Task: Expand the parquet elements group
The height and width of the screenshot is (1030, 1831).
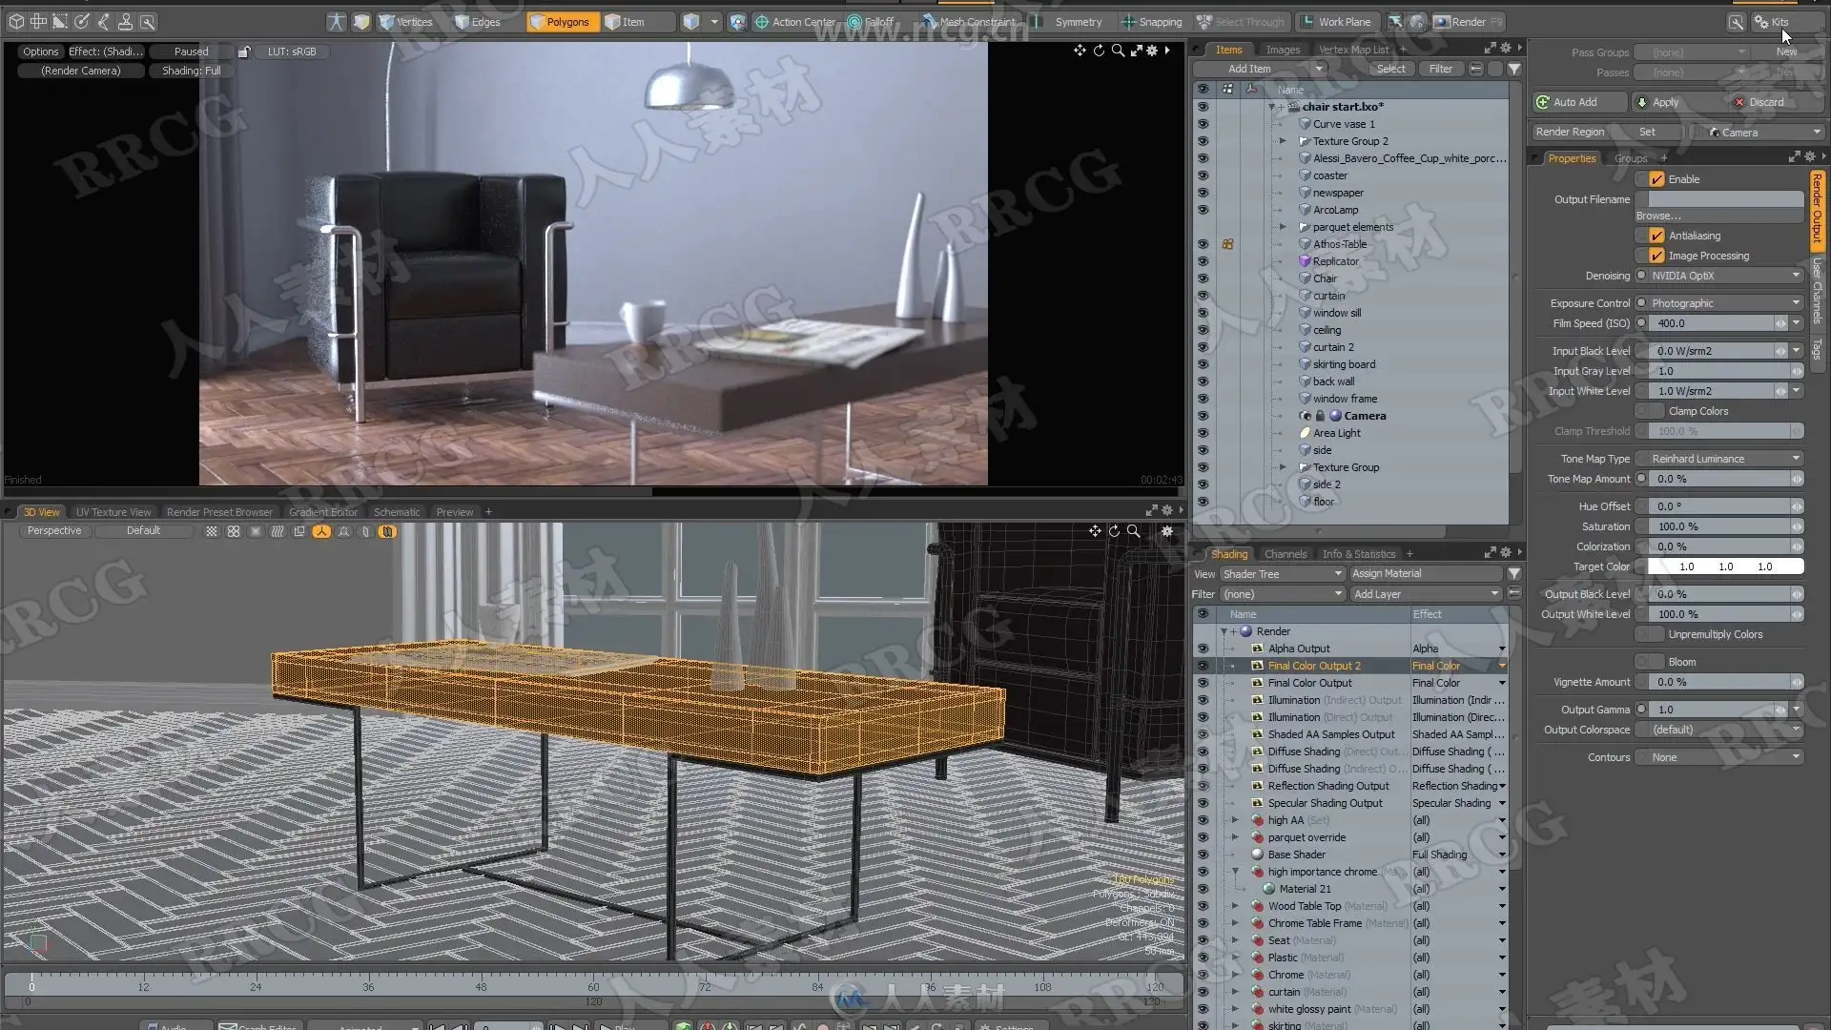Action: click(x=1283, y=227)
